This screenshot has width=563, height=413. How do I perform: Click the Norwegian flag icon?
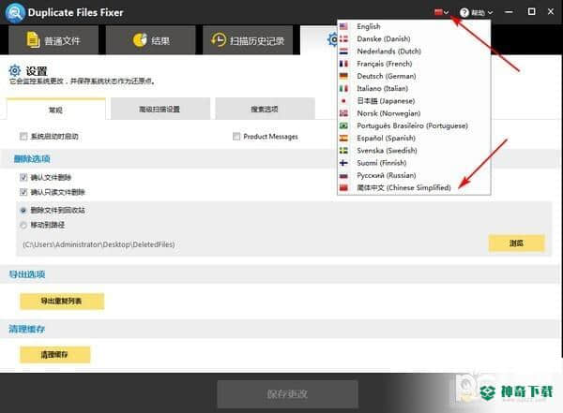tap(343, 113)
